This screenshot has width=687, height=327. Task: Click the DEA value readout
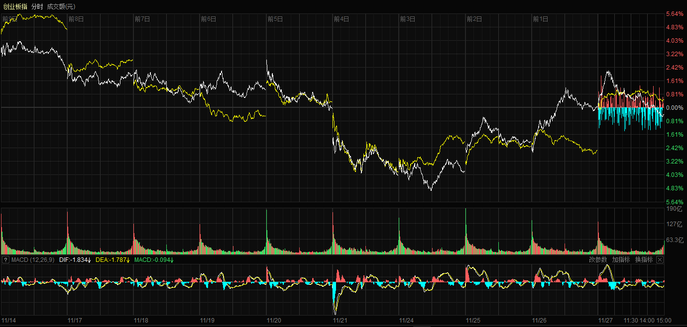click(x=113, y=260)
